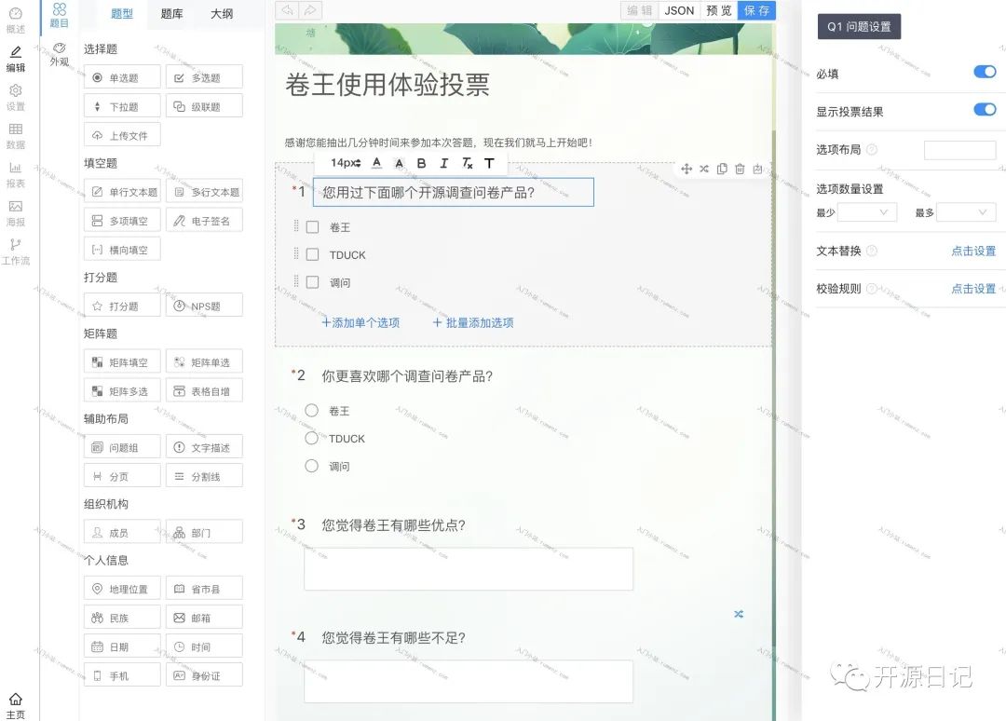1006x721 pixels.
Task: Toggle the 必填 required switch
Action: (x=985, y=72)
